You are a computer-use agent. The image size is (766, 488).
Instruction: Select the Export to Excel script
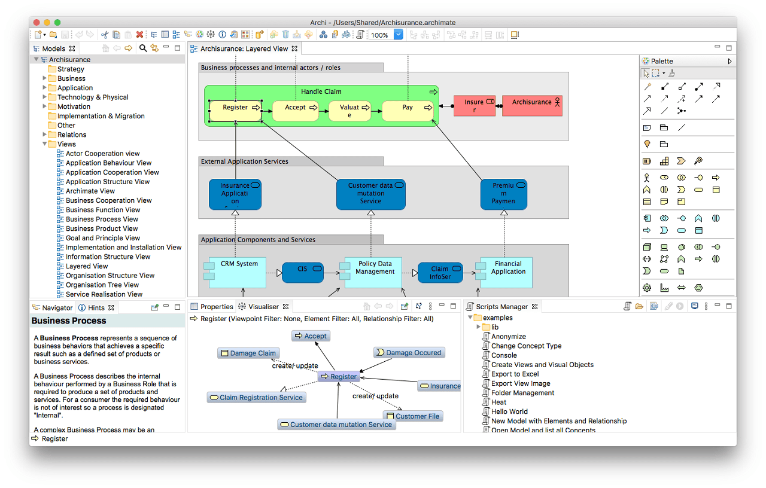515,374
